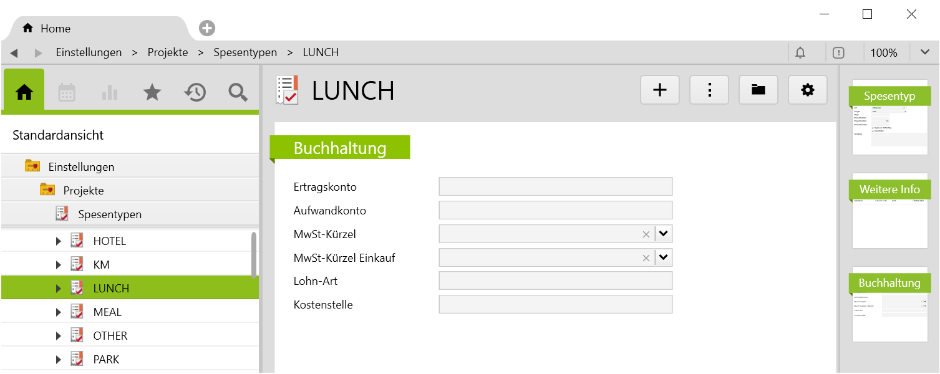Click the folder icon button
Image resolution: width=940 pixels, height=374 pixels.
click(x=758, y=90)
